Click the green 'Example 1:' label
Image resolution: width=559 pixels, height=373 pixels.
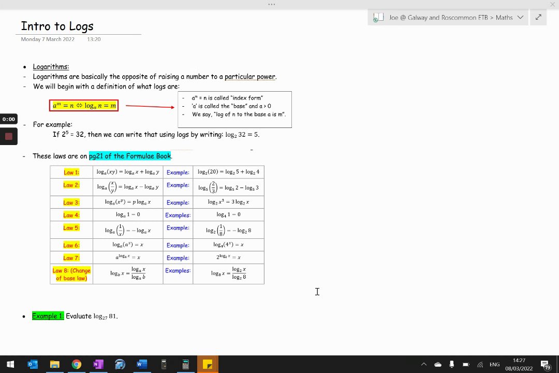[48, 316]
